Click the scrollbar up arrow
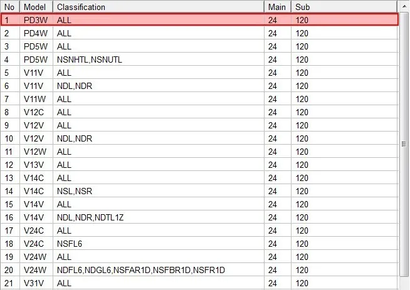This screenshot has width=410, height=290. 404,7
